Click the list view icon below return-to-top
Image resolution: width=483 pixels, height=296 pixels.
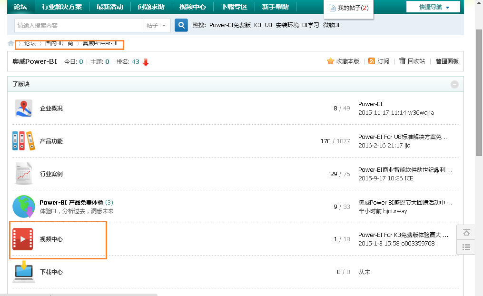(x=466, y=247)
